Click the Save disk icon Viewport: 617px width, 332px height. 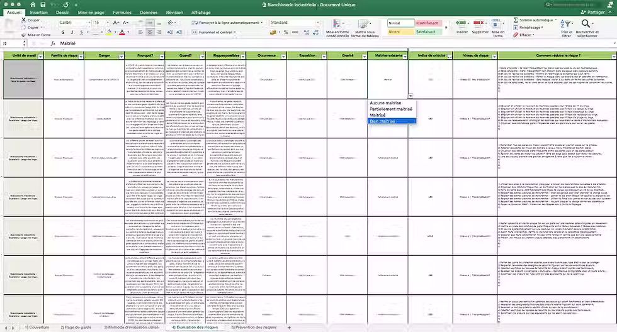[x=43, y=4]
